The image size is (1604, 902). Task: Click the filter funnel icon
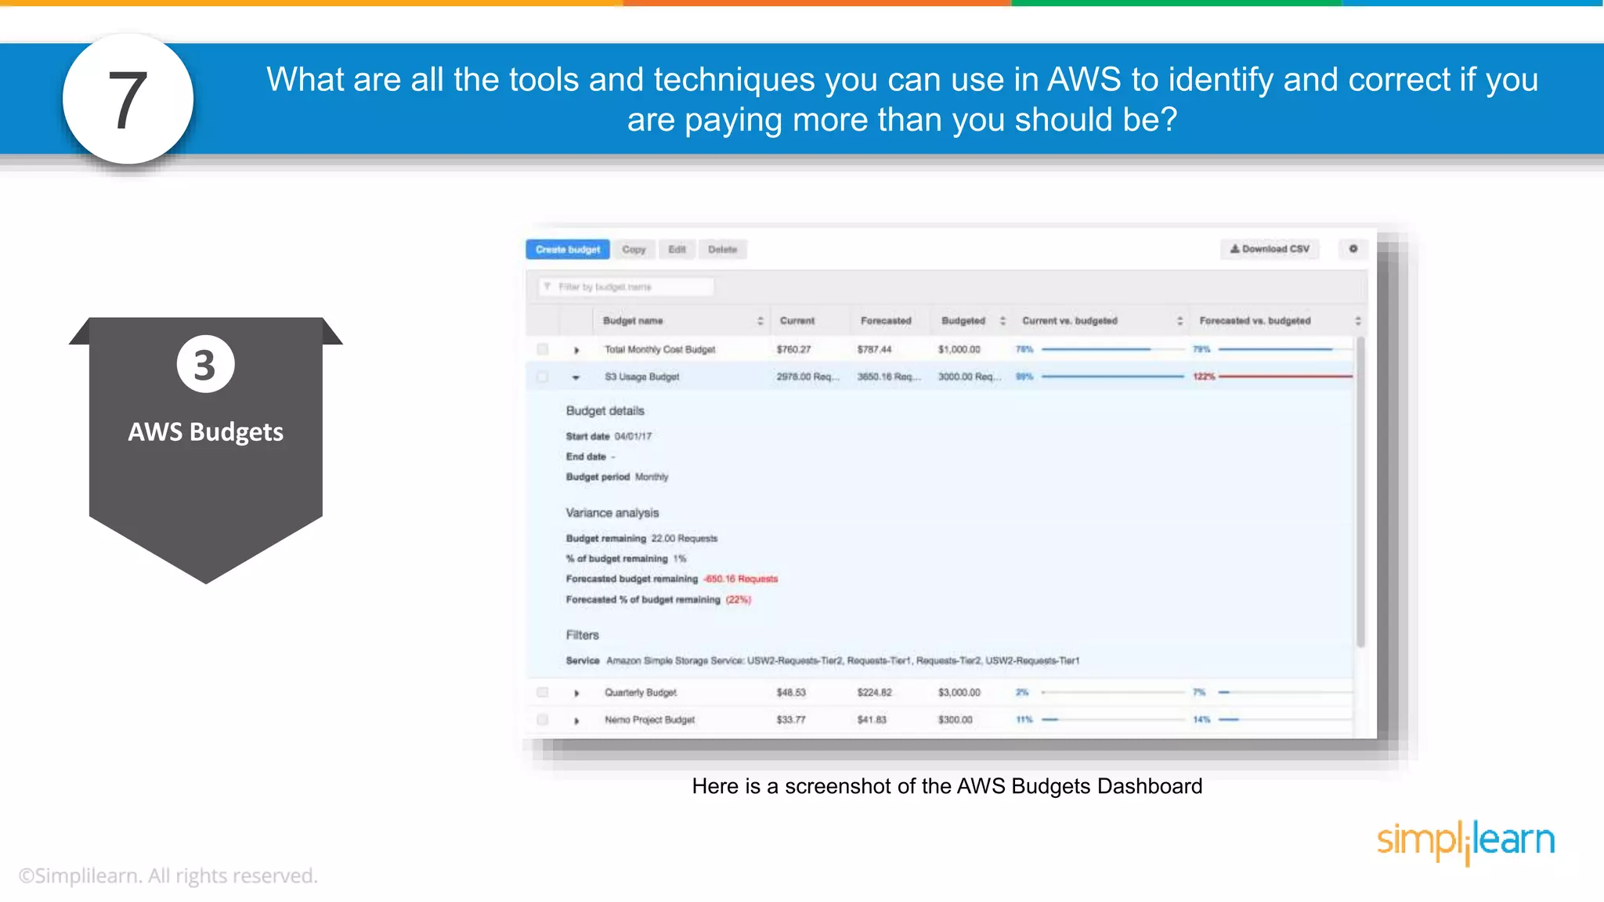547,287
